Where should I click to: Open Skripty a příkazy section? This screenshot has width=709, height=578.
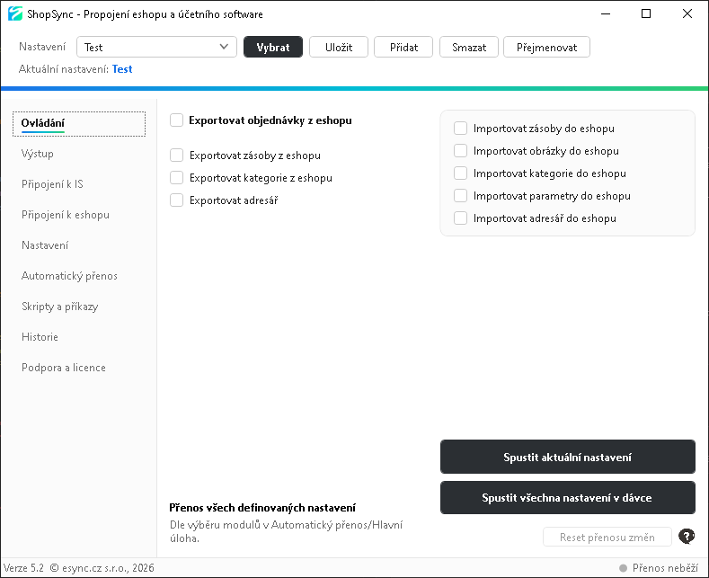59,307
